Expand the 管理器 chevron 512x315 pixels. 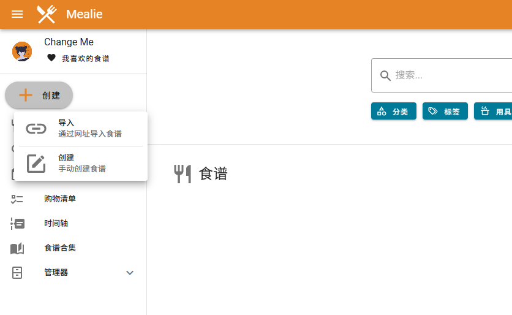130,273
